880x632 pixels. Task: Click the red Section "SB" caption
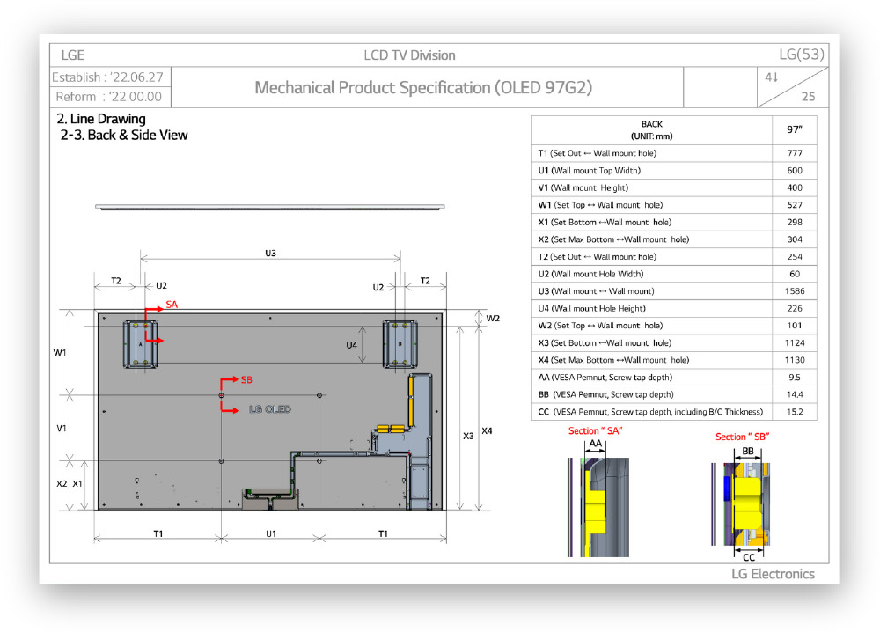point(742,437)
